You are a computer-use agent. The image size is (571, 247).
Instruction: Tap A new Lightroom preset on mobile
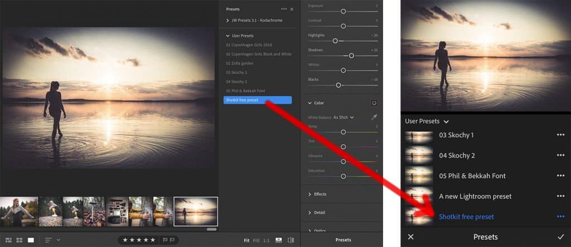point(475,196)
